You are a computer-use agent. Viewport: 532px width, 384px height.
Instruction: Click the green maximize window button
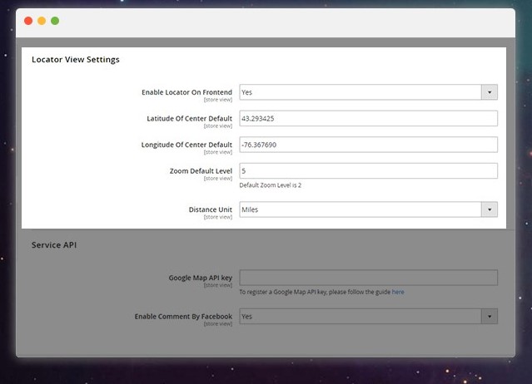pos(55,20)
